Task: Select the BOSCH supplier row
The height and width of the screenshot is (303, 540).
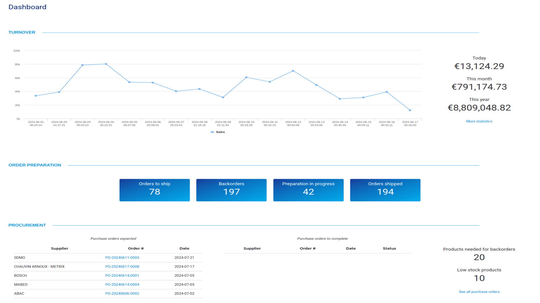Action: [x=19, y=275]
